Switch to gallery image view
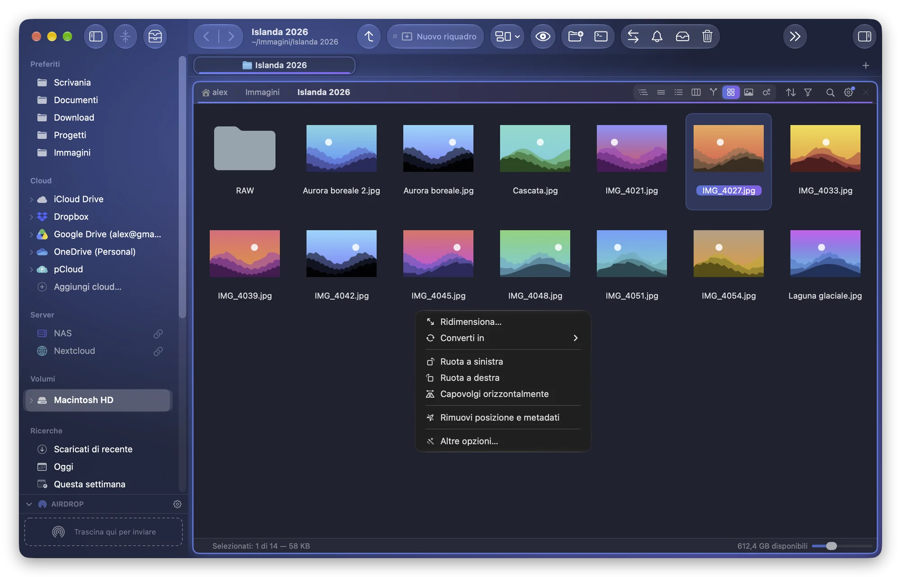This screenshot has width=901, height=577. coord(748,92)
